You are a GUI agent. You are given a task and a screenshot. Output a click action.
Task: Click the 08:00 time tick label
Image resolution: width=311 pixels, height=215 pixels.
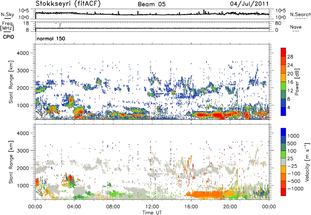pos(113,207)
